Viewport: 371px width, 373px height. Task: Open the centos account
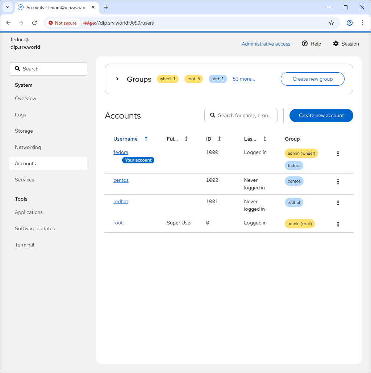pos(121,180)
